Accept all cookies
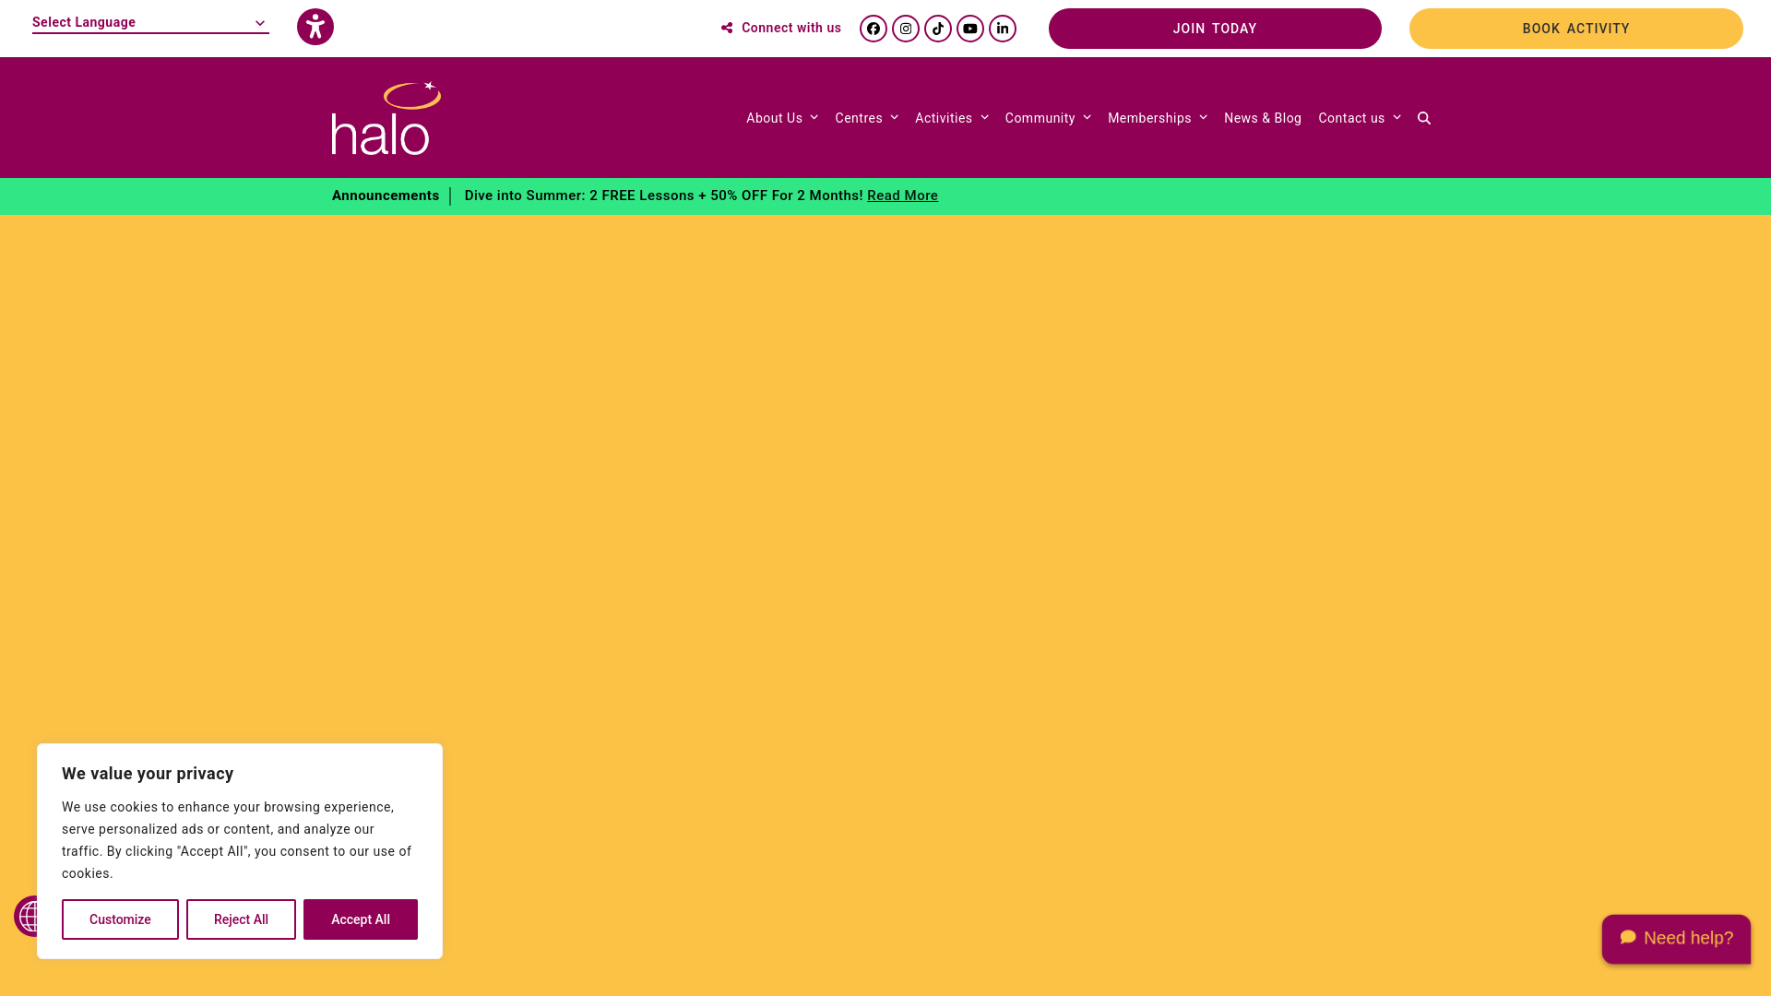Image resolution: width=1771 pixels, height=996 pixels. [x=361, y=919]
